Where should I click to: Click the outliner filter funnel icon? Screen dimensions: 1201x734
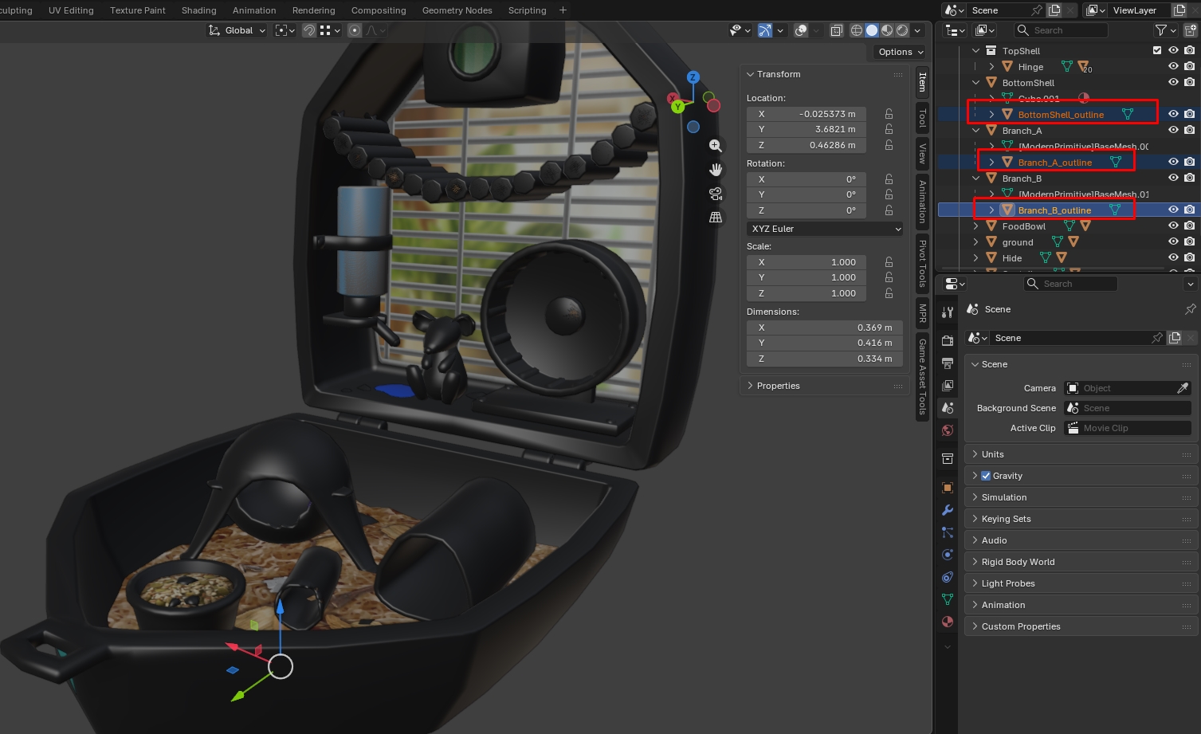tap(1161, 30)
